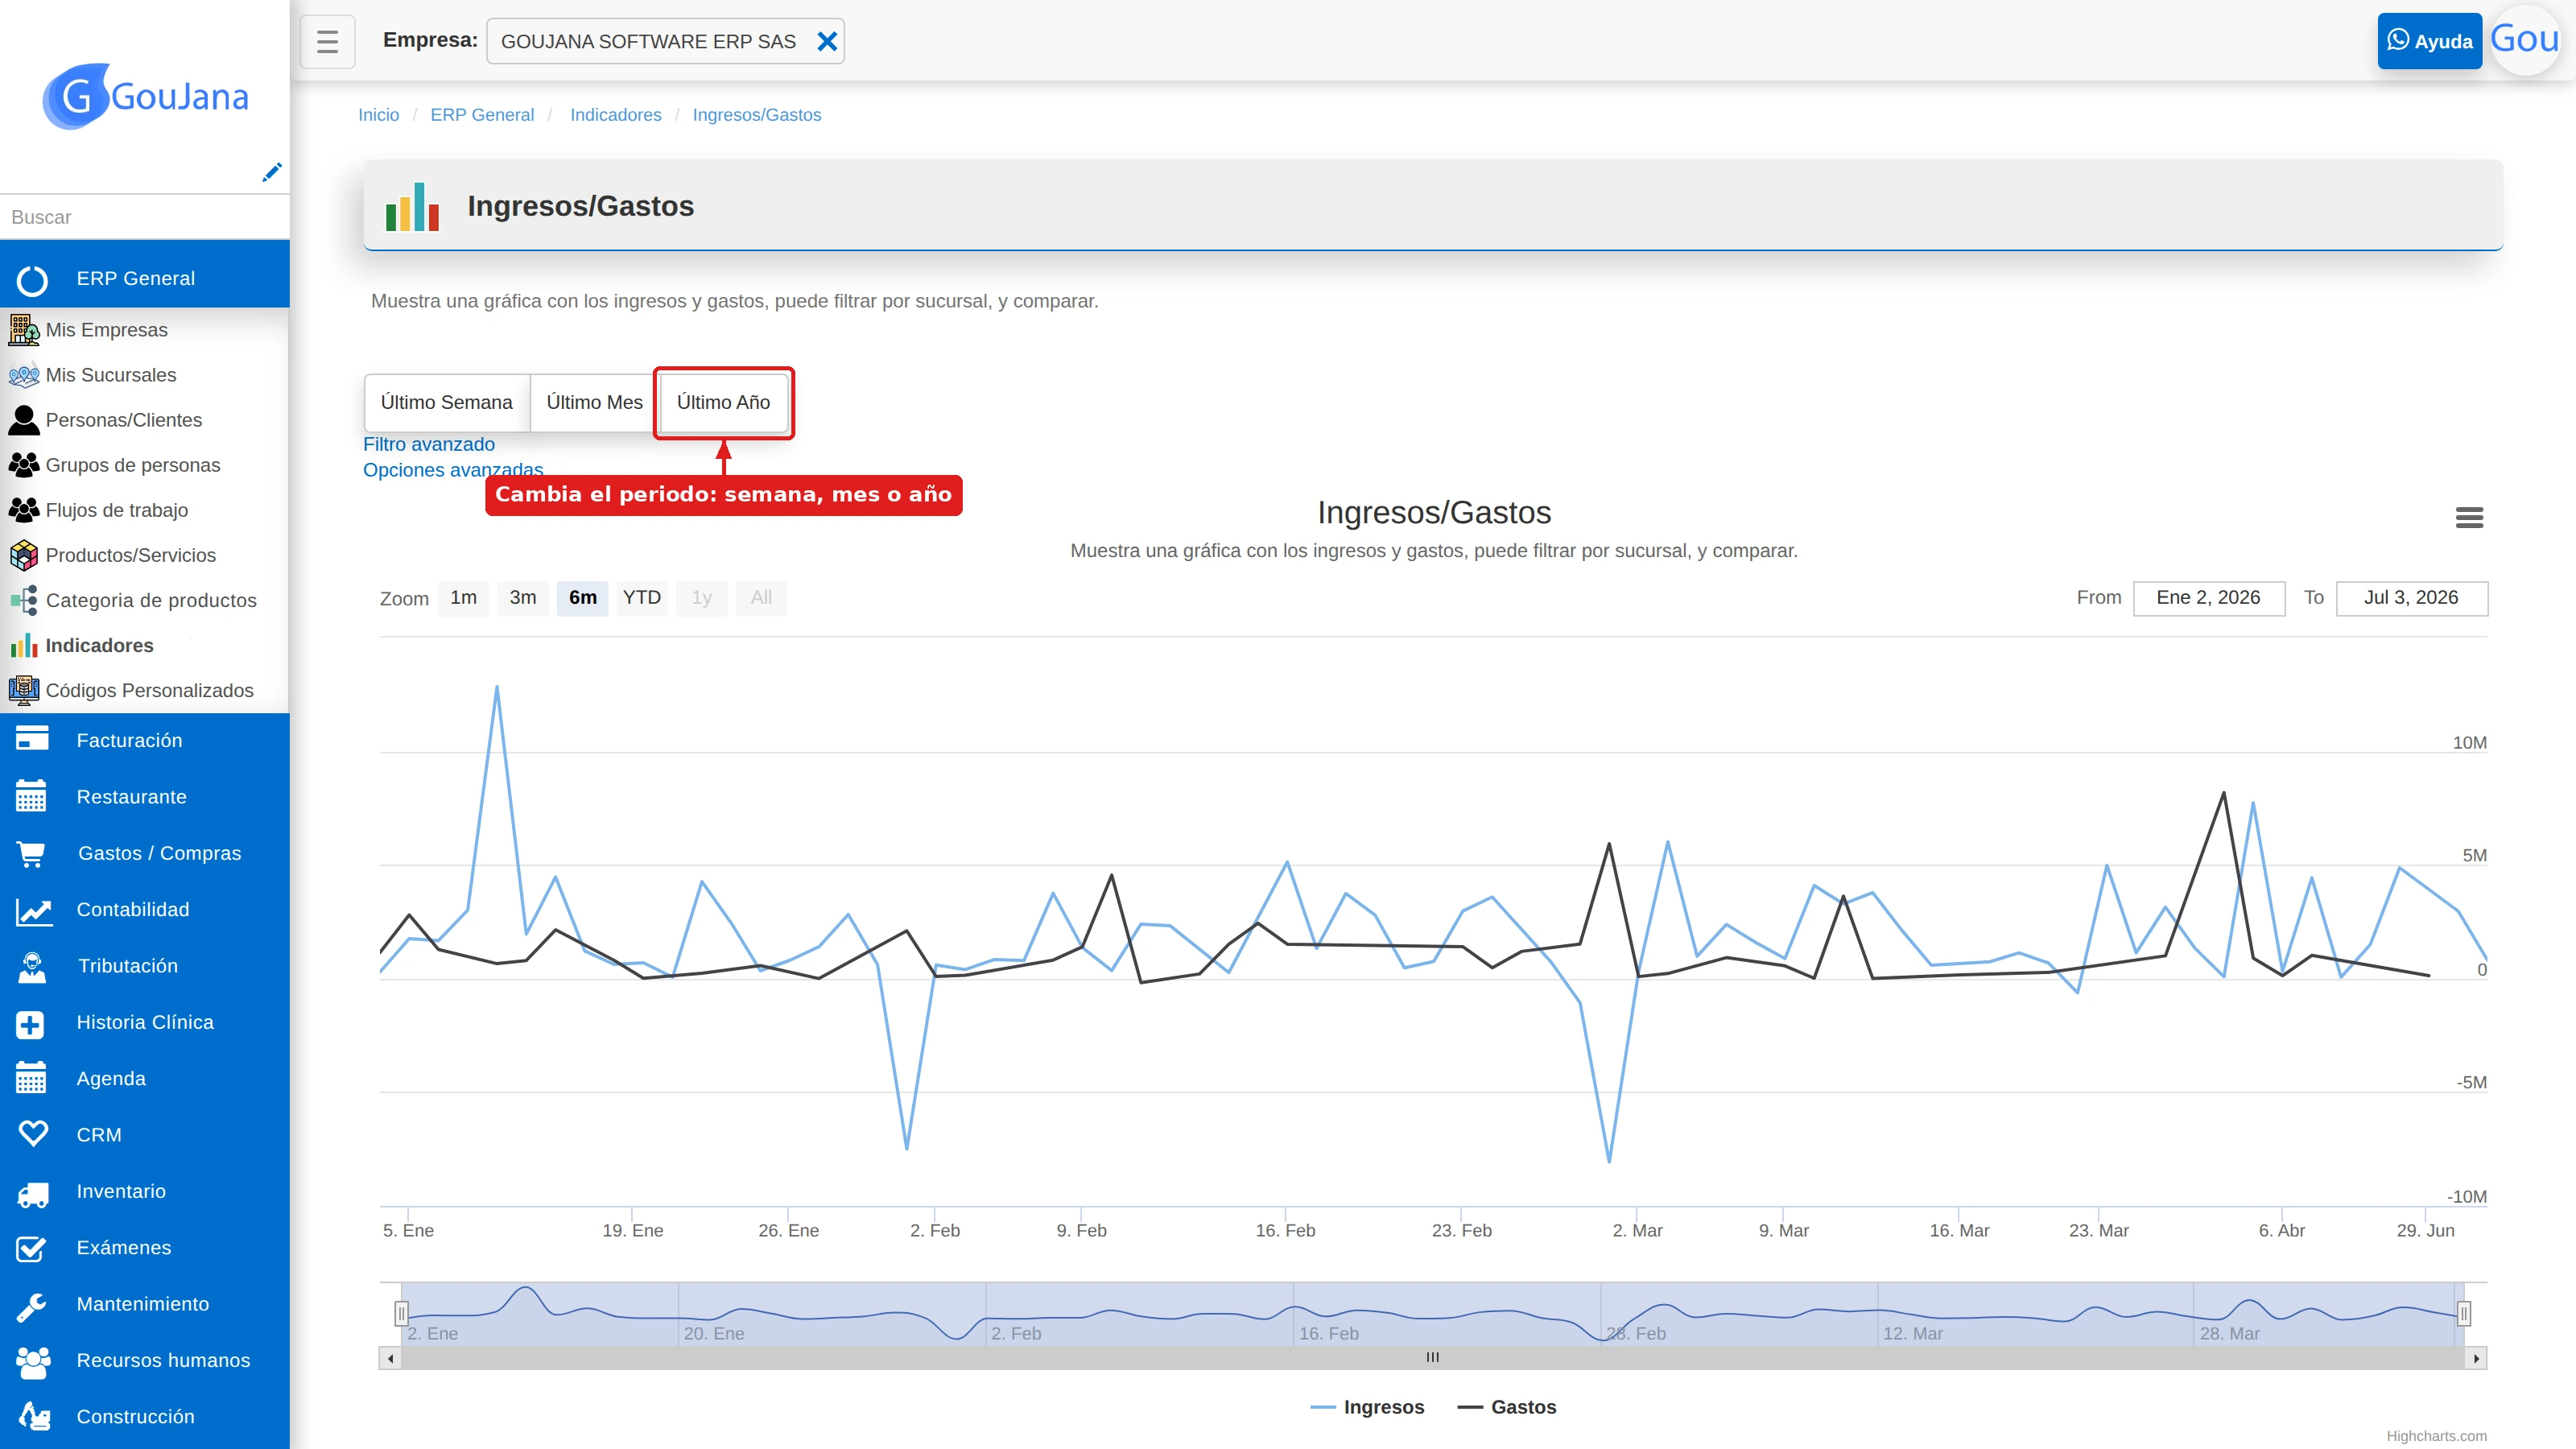Expand the ERP General section
2576x1449 pixels.
(145, 278)
